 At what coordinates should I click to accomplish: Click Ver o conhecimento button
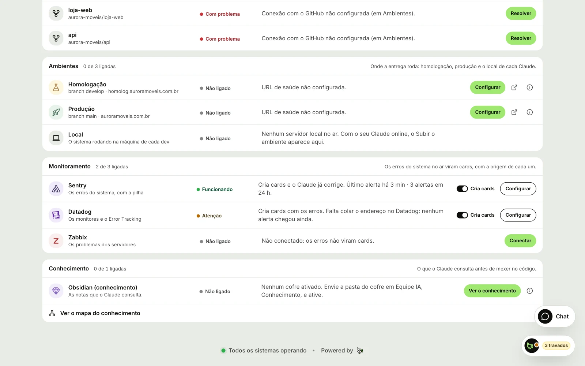pos(492,291)
